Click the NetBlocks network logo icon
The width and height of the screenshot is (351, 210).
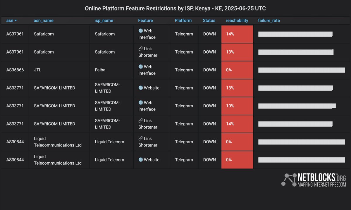(288, 180)
